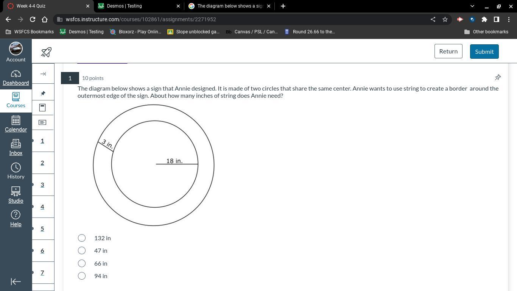Collapse the question navigator panel arrow
517x291 pixels.
(x=43, y=74)
